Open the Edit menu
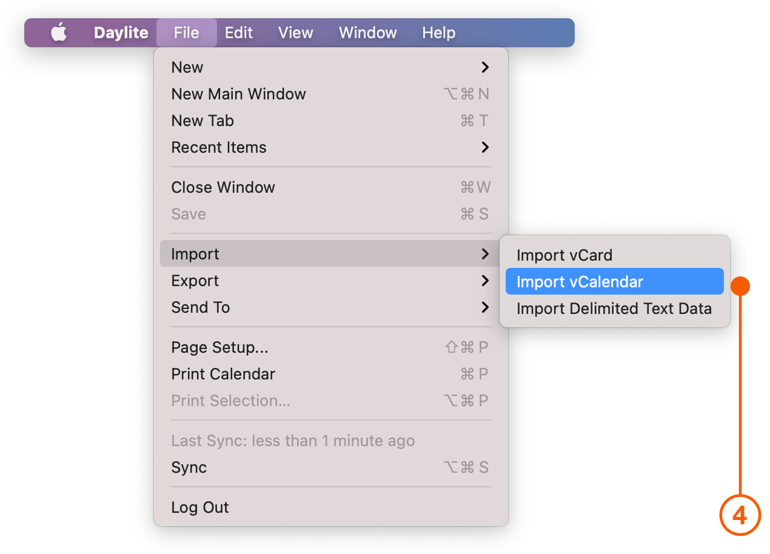The height and width of the screenshot is (554, 770). 238,33
